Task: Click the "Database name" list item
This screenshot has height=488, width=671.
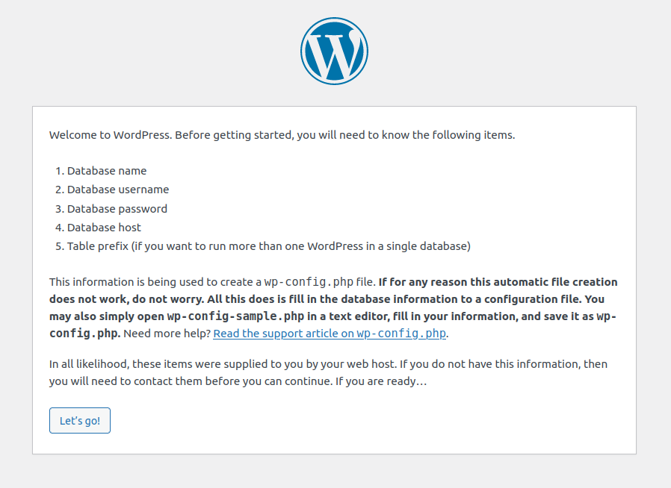Action: [x=107, y=171]
